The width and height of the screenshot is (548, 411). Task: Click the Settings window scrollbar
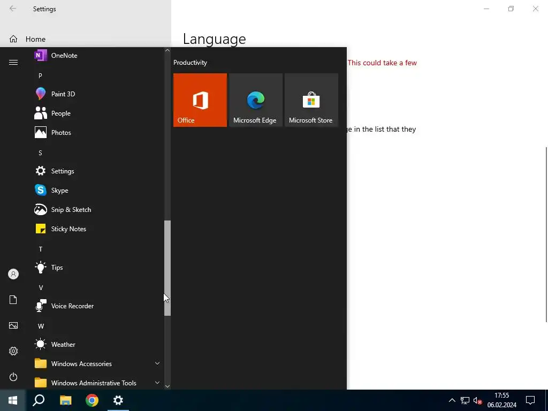tap(546, 234)
